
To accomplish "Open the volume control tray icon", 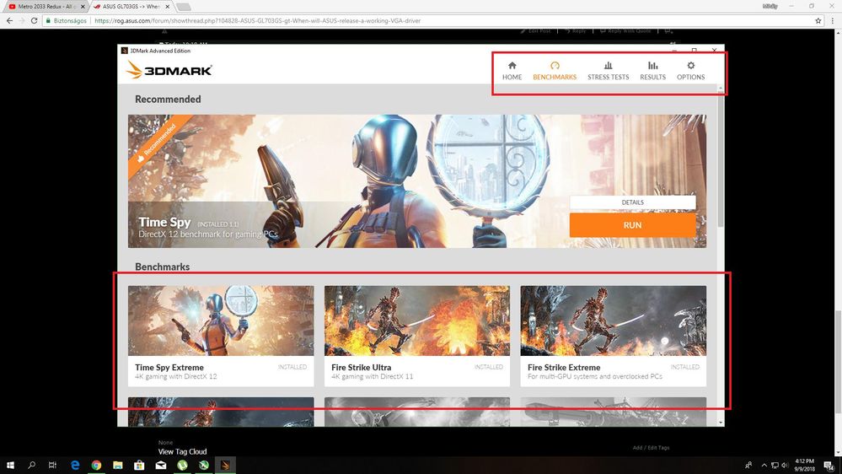I will point(785,465).
